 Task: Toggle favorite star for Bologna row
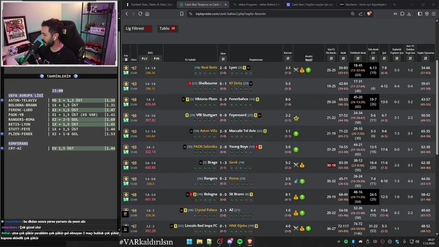pyautogui.click(x=126, y=195)
